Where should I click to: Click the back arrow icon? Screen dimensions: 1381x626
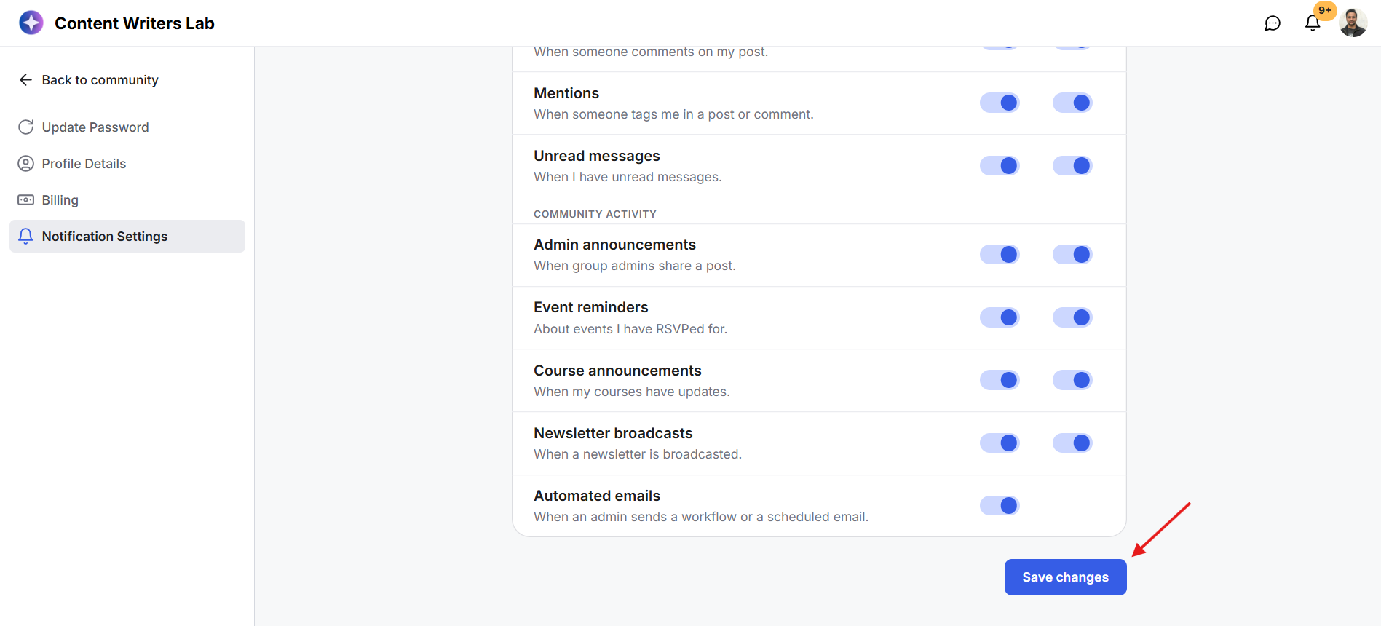pyautogui.click(x=25, y=80)
